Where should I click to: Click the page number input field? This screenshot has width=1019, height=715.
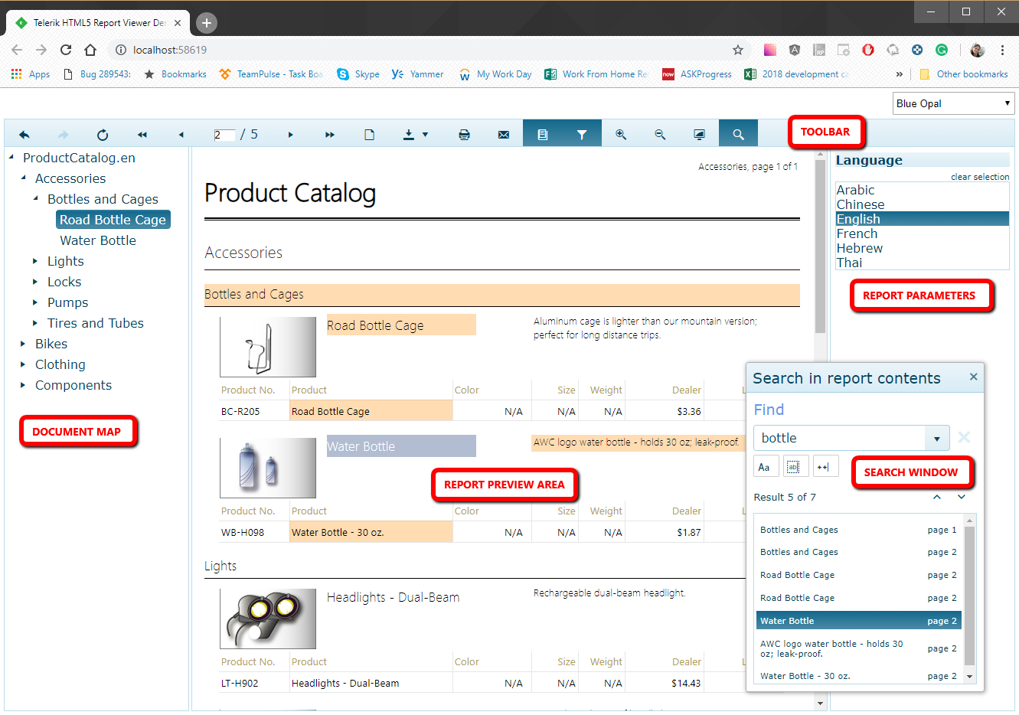[224, 135]
